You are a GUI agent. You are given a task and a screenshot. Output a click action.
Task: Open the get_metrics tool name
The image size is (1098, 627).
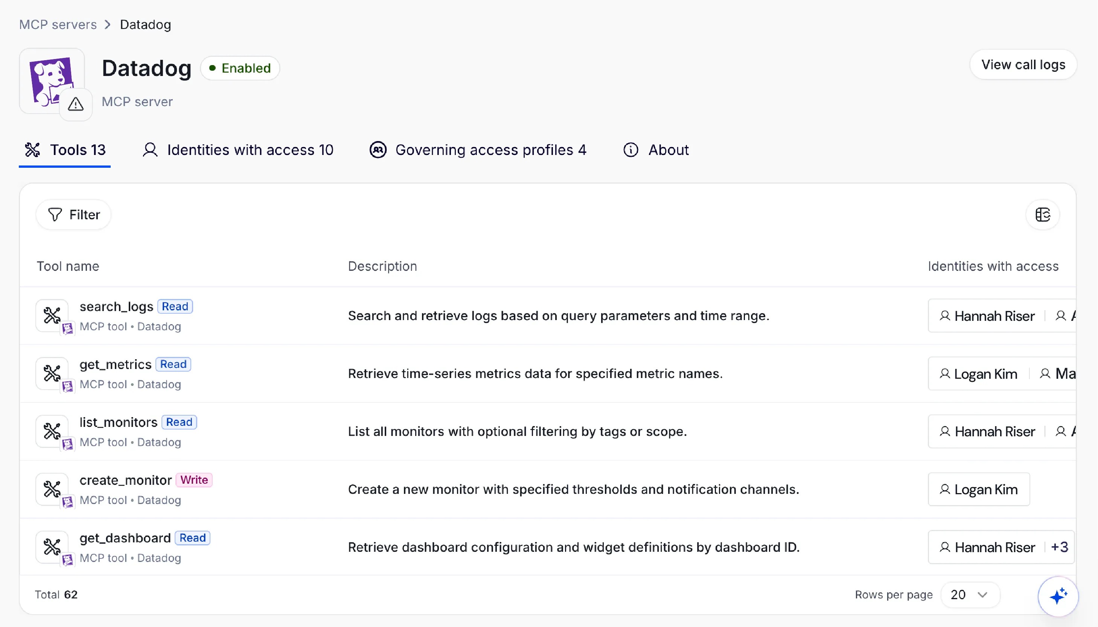[x=116, y=364]
